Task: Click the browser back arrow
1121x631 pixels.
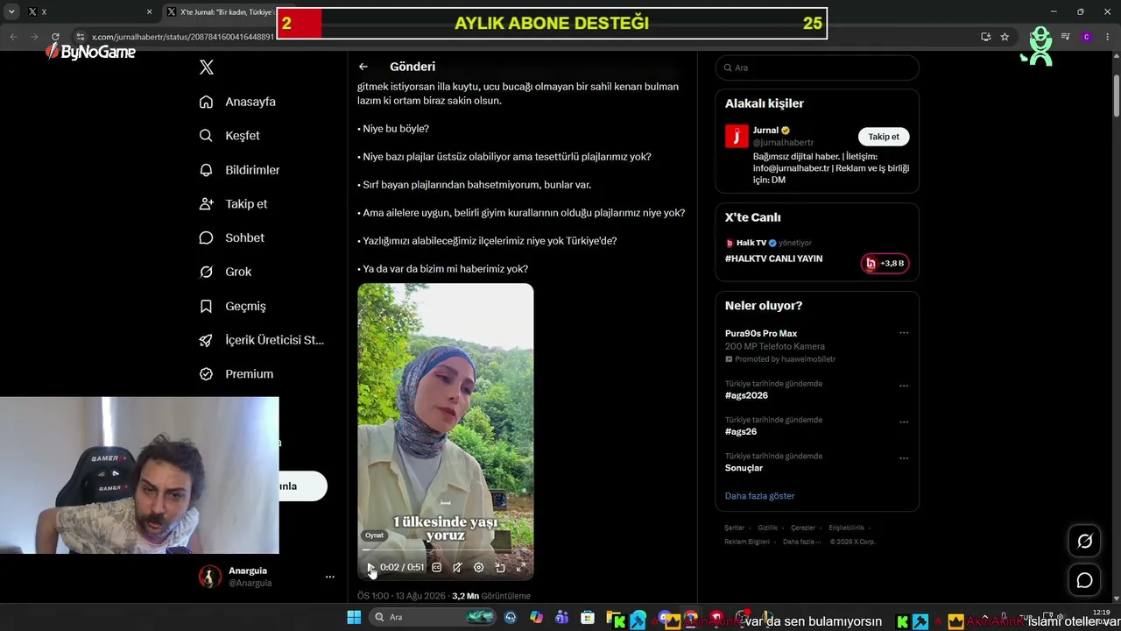Action: [x=13, y=37]
